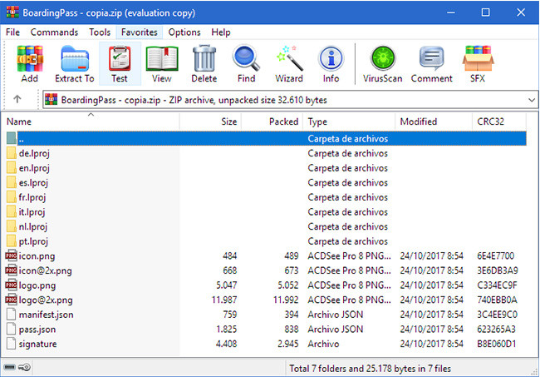Run the Test archive tool

[120, 63]
